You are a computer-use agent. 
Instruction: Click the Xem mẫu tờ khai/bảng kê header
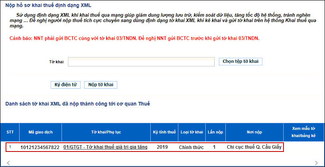click(304, 132)
